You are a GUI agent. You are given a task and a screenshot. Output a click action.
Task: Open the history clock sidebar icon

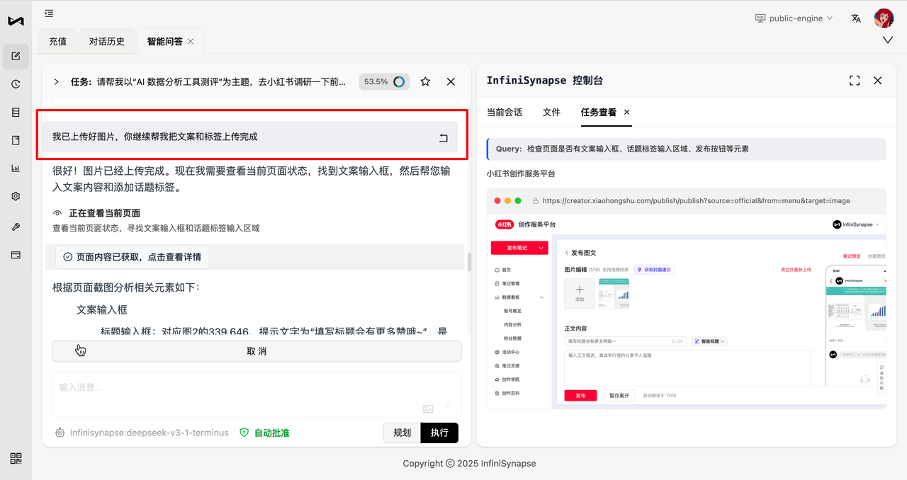pos(16,84)
